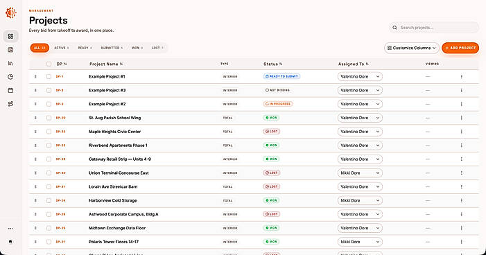Sort by Project Name column header
Viewport: 486px width, 255px height.
click(106, 64)
